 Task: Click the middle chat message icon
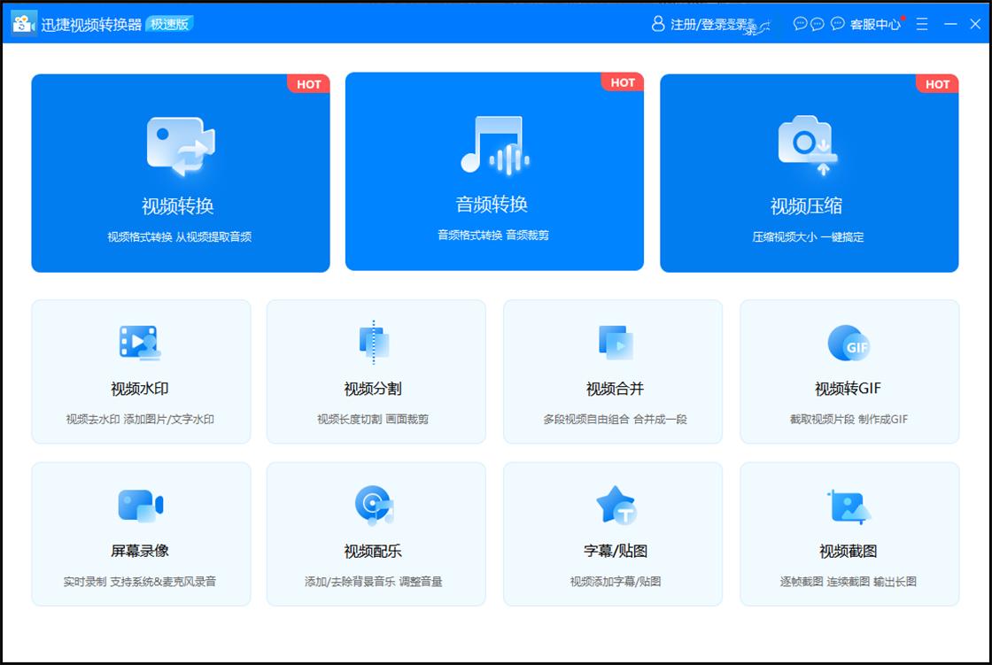[x=818, y=24]
